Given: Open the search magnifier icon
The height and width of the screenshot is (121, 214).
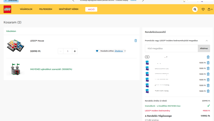Looking at the screenshot, I should tap(195, 9).
